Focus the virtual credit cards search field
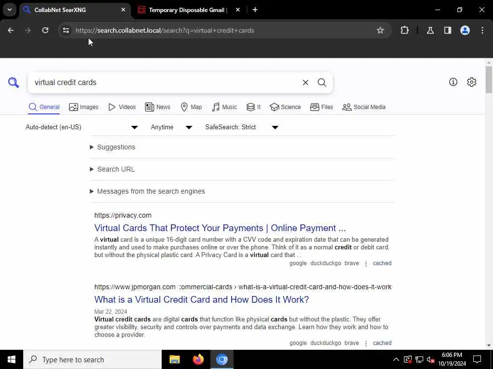This screenshot has width=493, height=369. 164,83
